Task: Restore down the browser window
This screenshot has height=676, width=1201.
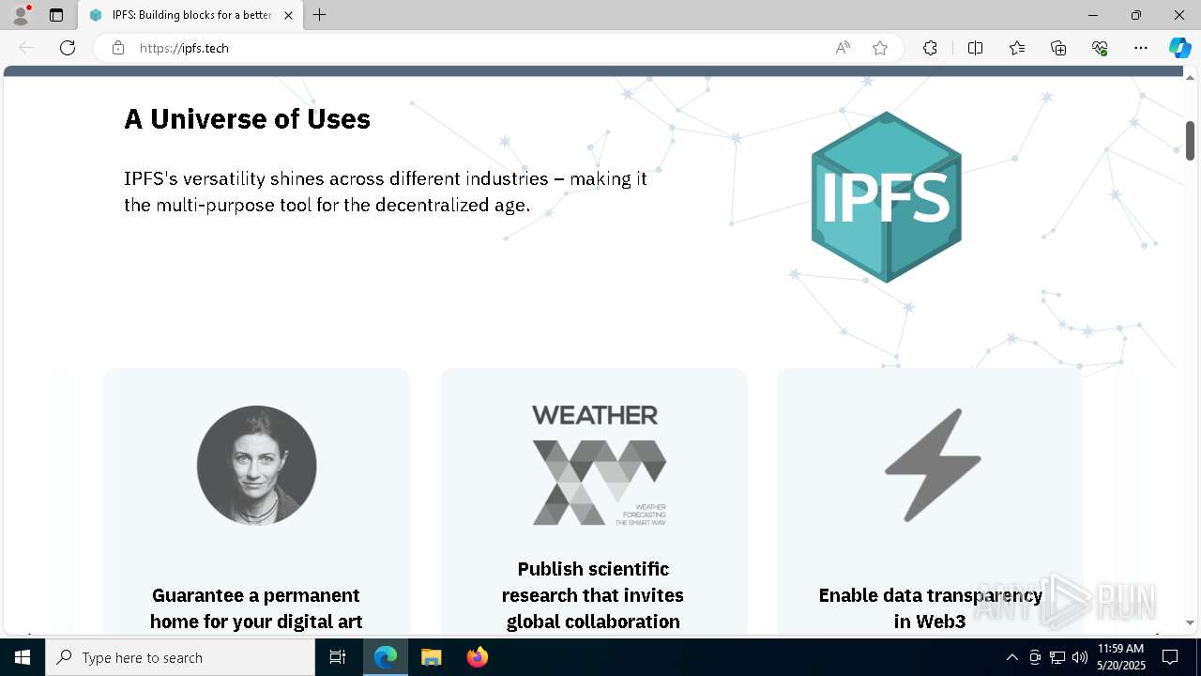Action: pos(1136,15)
